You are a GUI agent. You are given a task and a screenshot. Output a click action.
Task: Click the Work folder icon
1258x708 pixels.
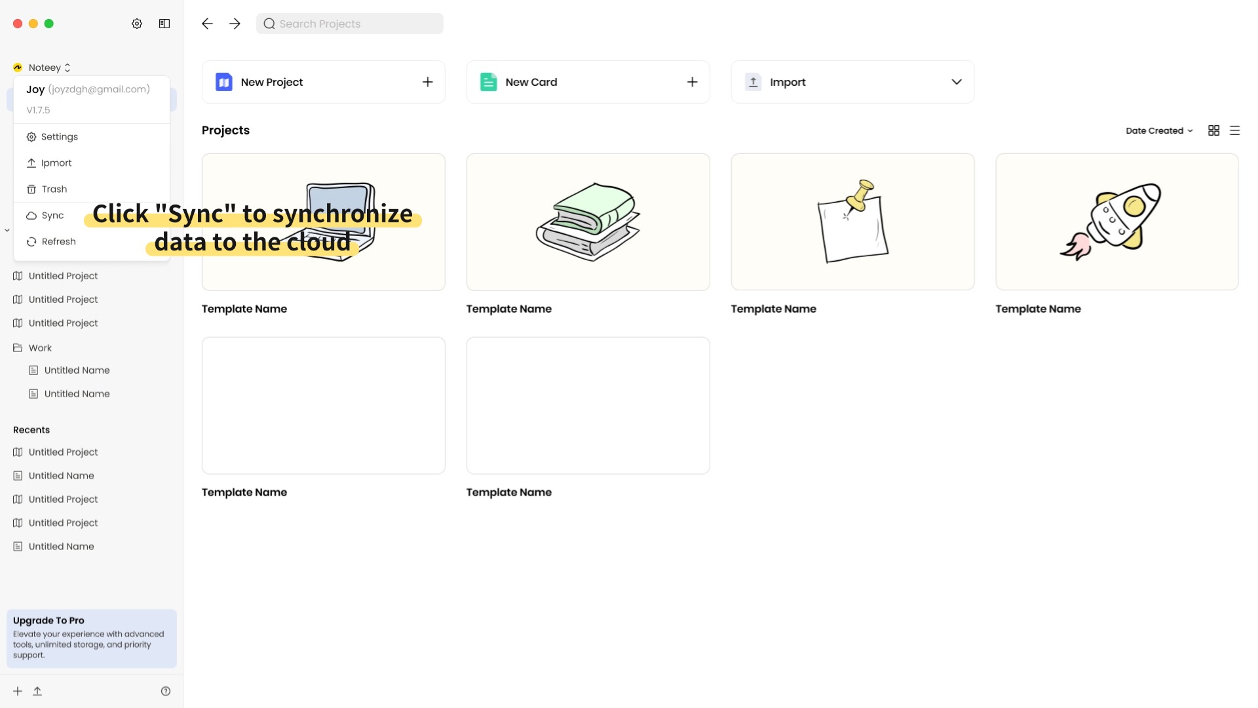tap(18, 348)
